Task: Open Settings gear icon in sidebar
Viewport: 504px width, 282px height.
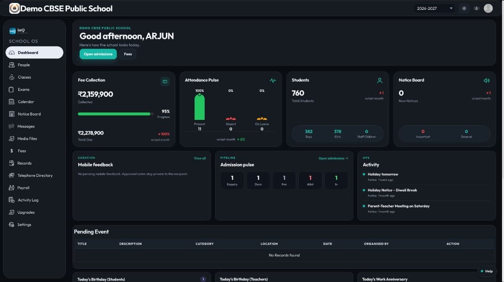Action: tap(12, 225)
